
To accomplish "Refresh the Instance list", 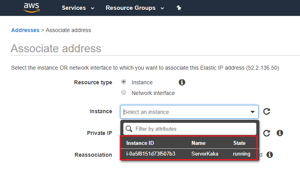I will pyautogui.click(x=267, y=112).
